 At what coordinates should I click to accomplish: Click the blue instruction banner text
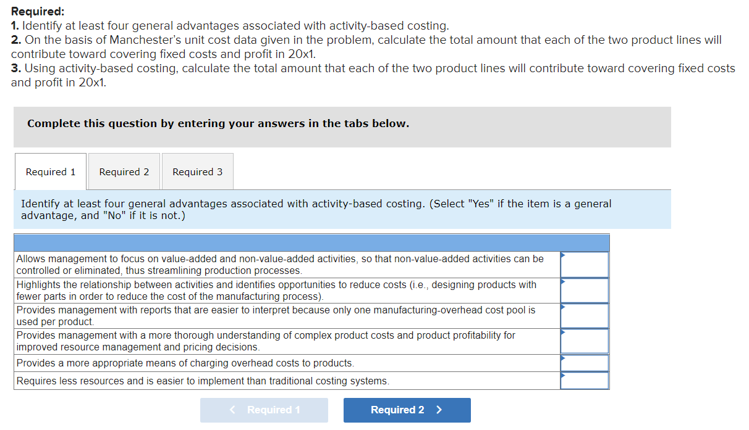coord(315,210)
